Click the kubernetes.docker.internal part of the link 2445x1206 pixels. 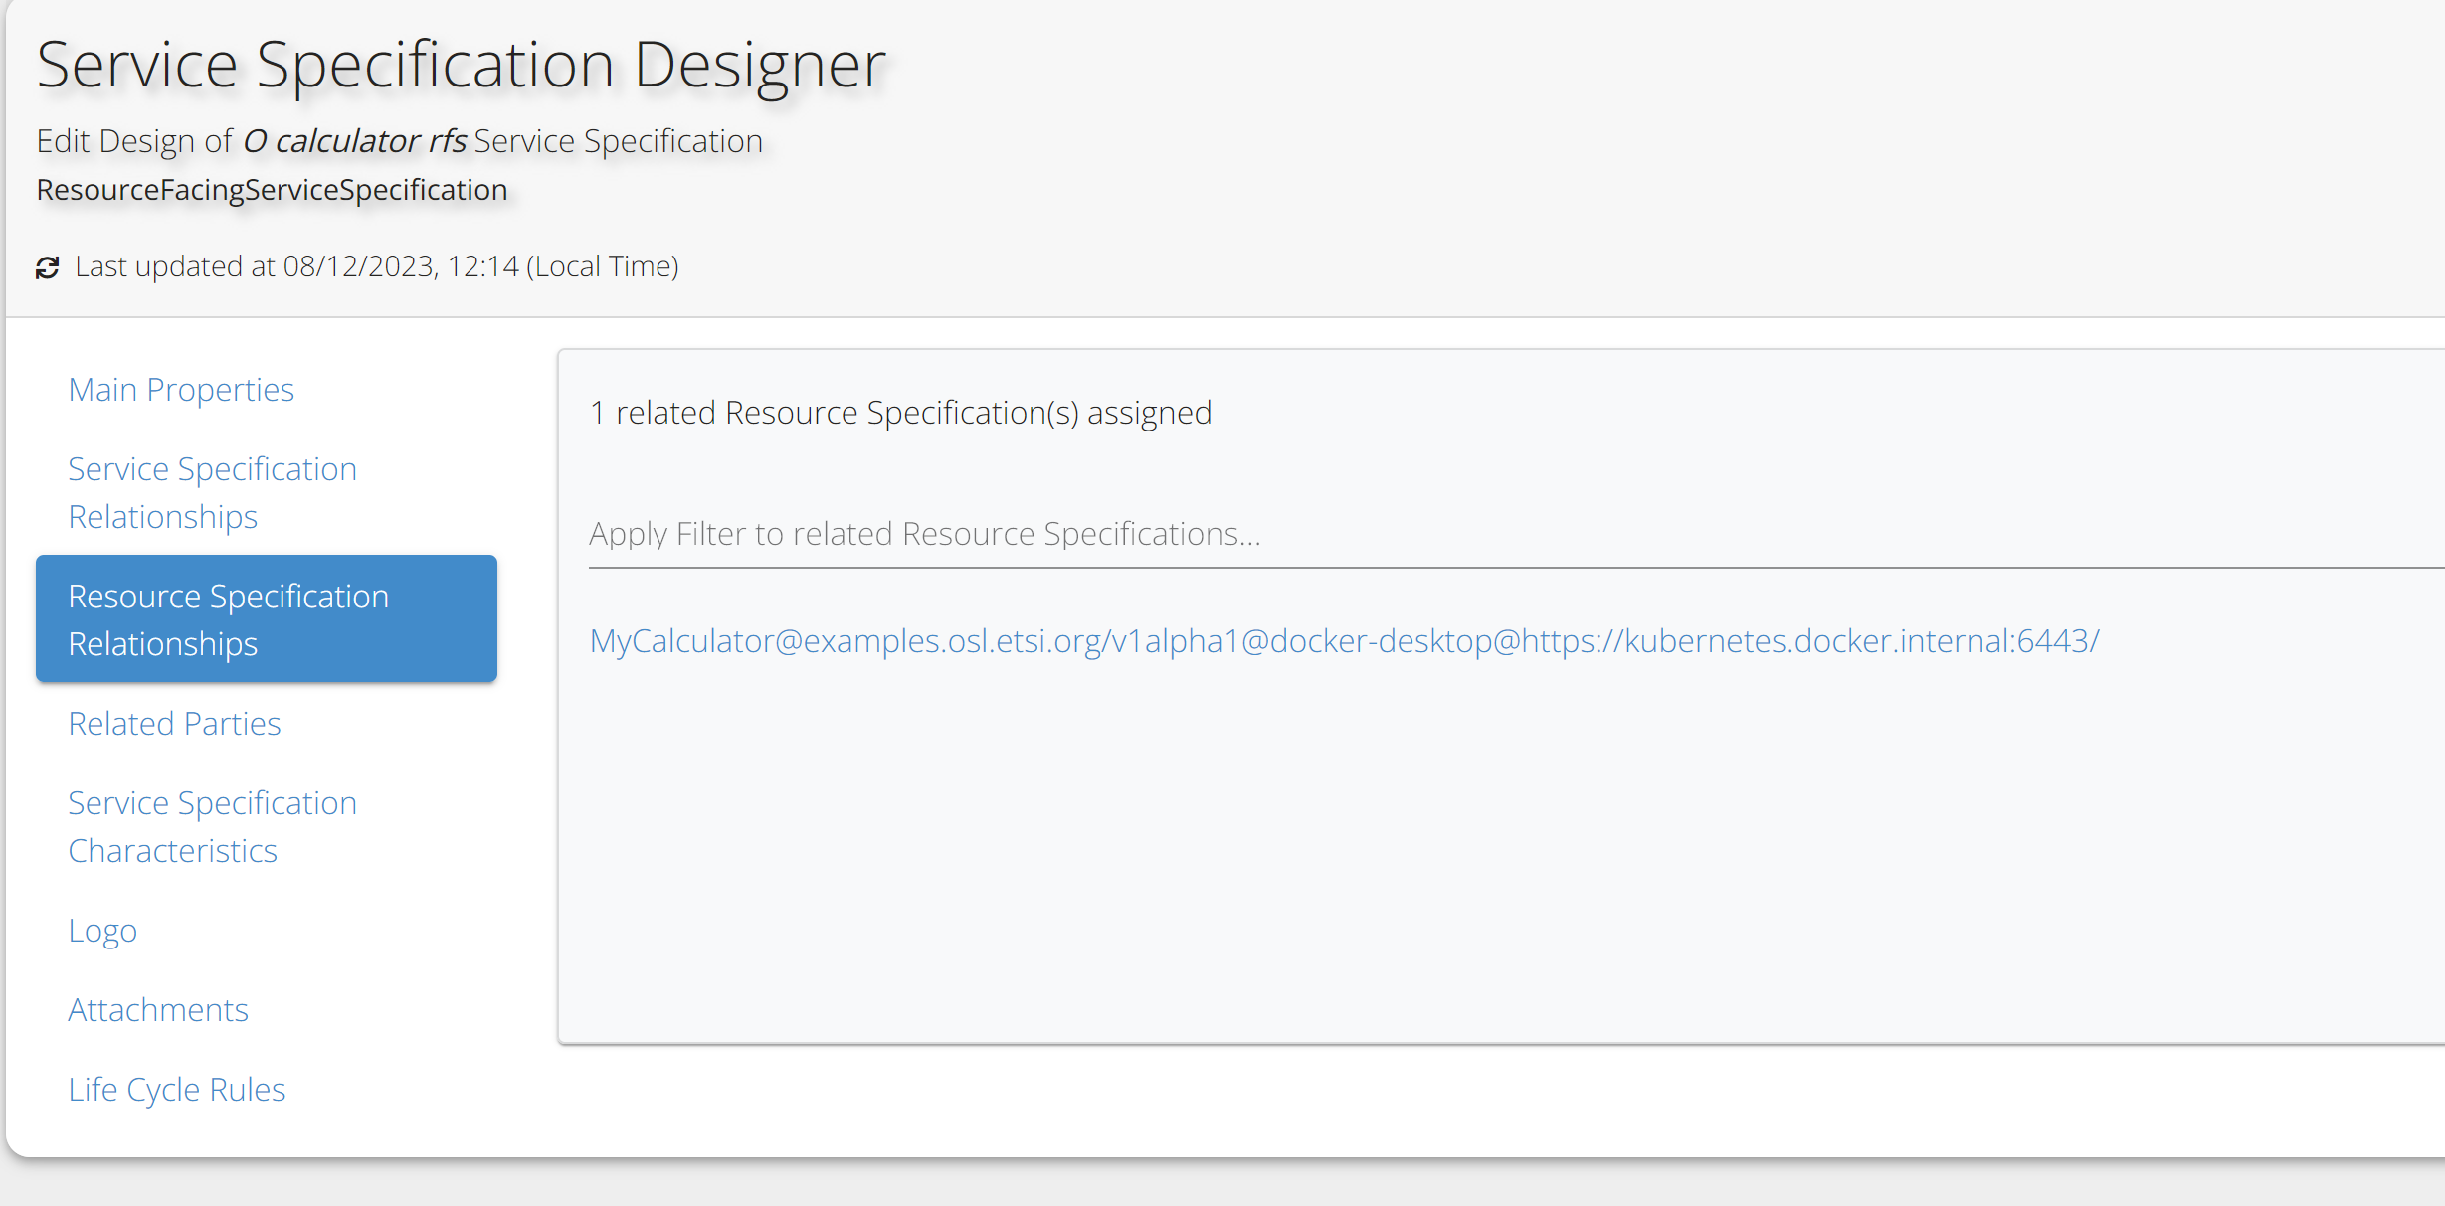[1820, 641]
